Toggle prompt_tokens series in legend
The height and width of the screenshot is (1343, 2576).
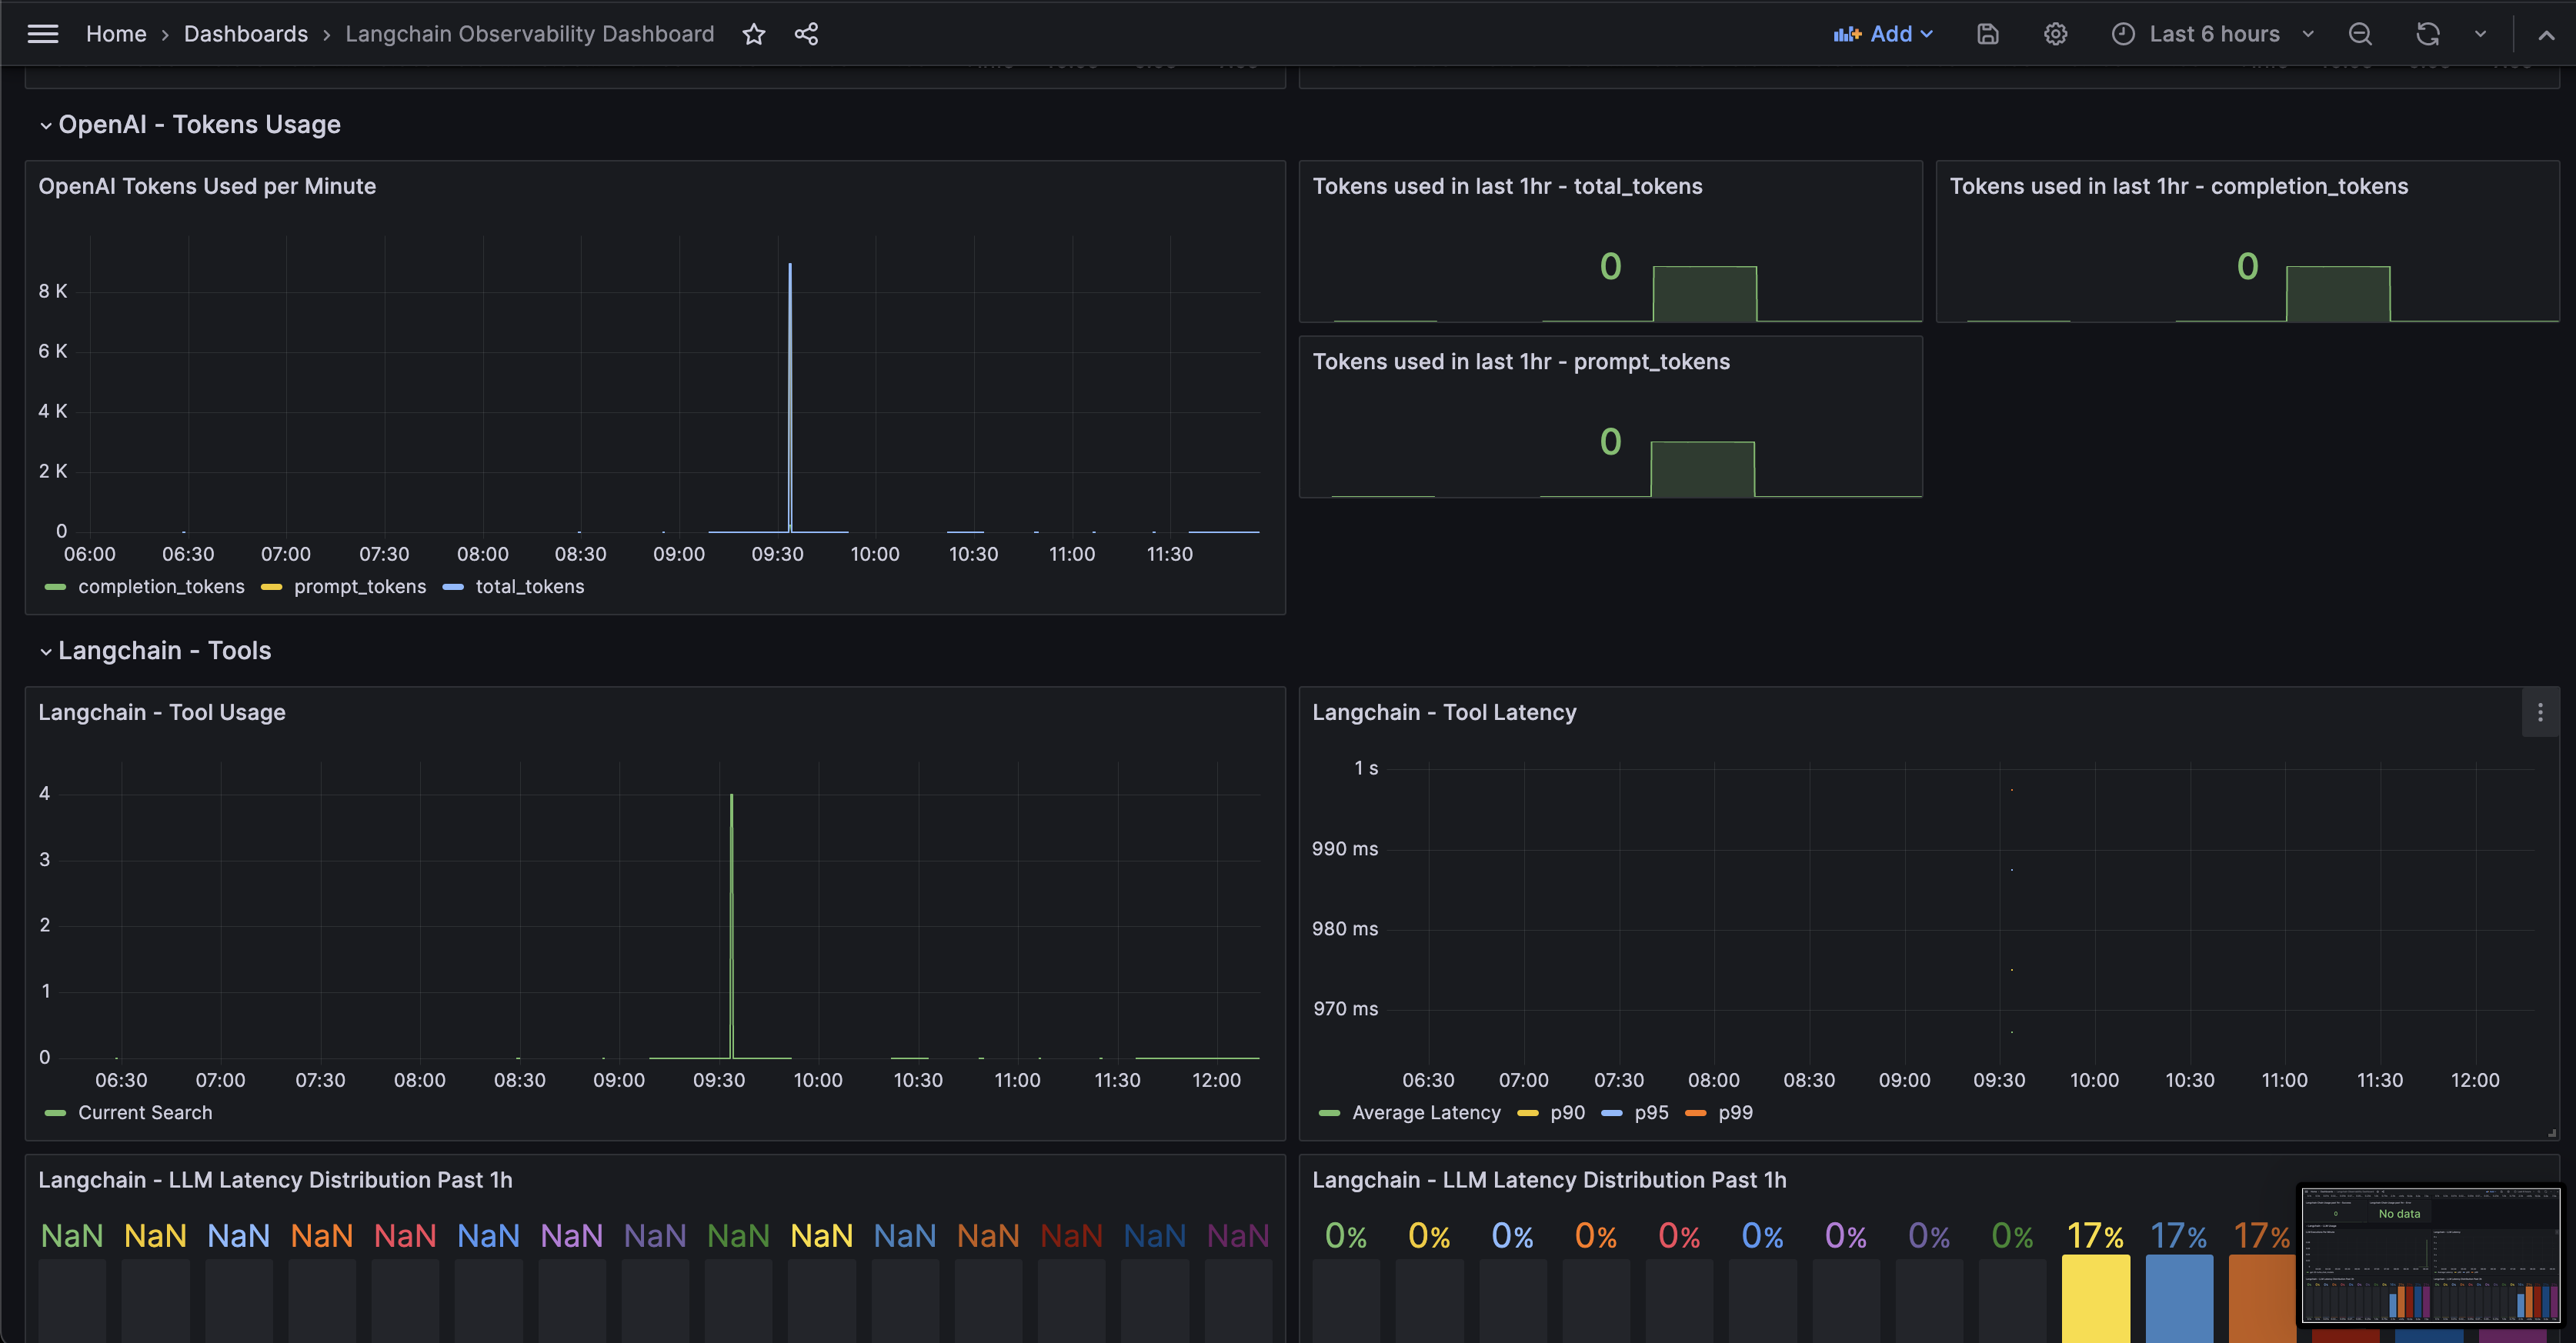359,587
